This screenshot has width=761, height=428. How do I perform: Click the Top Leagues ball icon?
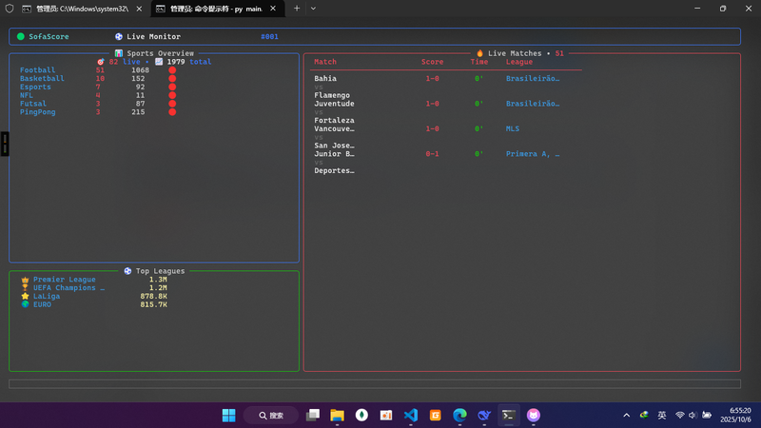[127, 271]
